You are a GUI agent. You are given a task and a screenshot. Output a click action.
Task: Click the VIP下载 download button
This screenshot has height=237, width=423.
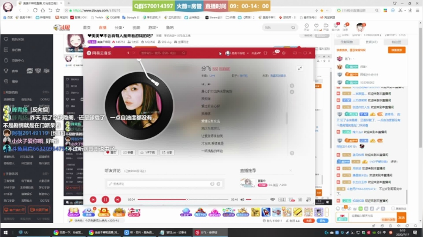click(x=147, y=153)
